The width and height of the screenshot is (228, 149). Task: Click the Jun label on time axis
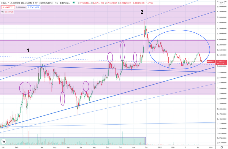(x=68, y=147)
